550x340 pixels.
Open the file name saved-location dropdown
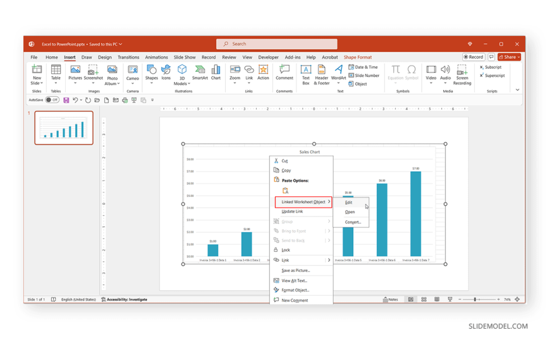pos(120,44)
